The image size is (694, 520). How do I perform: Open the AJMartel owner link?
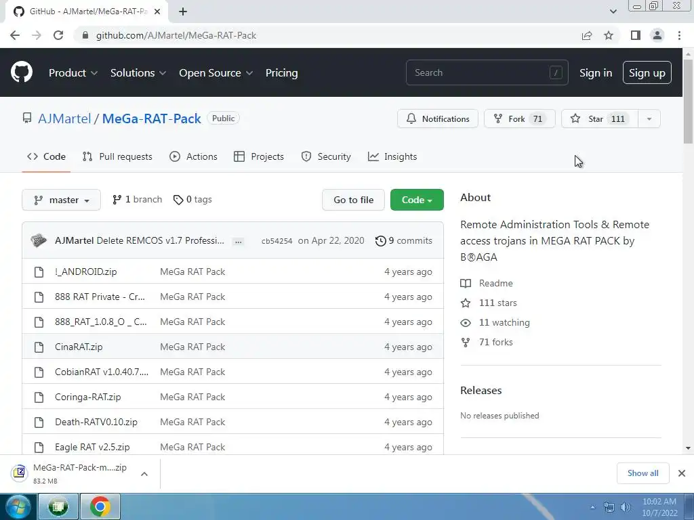pos(64,118)
